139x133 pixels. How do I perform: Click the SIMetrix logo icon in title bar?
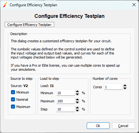click(x=5, y=5)
